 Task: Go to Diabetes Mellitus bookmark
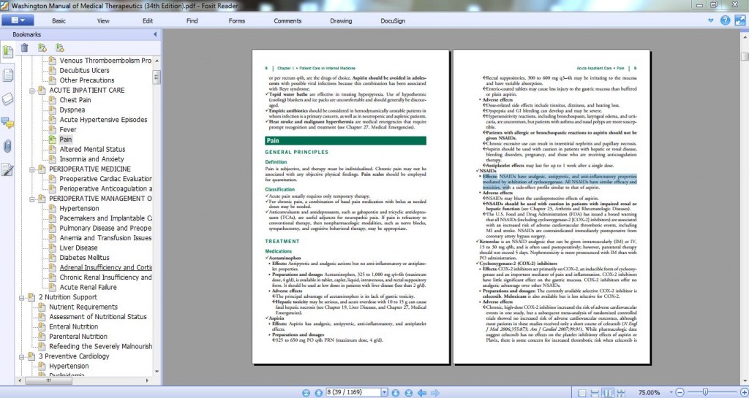(x=85, y=258)
